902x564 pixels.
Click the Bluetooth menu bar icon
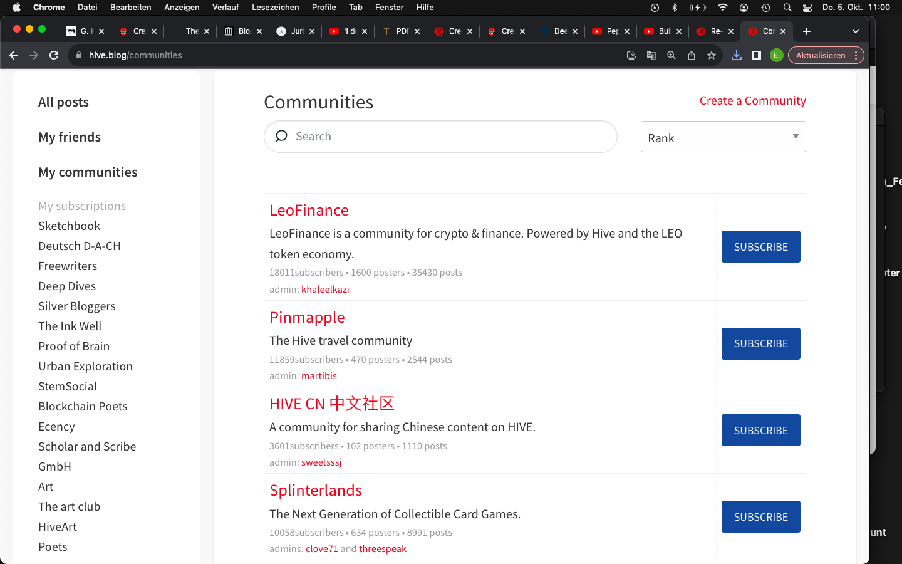coord(675,7)
